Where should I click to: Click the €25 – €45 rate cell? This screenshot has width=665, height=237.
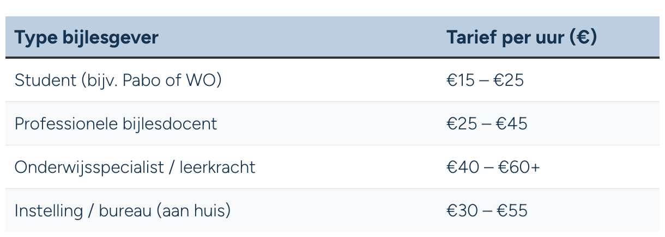(x=487, y=124)
